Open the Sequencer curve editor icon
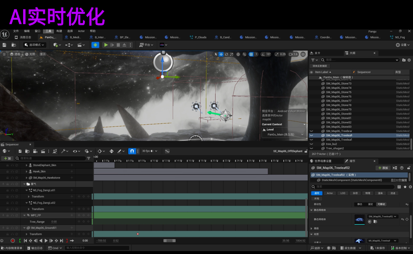 click(x=167, y=151)
